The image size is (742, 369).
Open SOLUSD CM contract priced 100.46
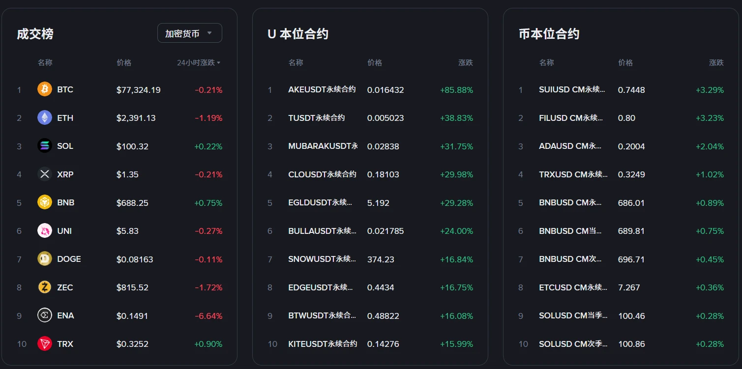pos(573,316)
